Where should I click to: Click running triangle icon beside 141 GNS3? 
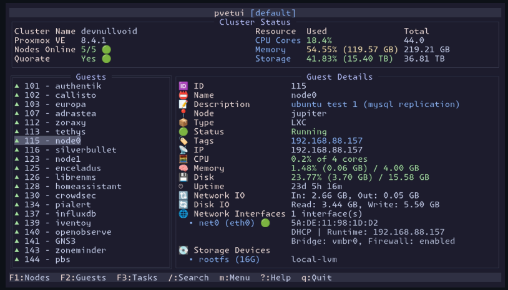click(x=17, y=241)
